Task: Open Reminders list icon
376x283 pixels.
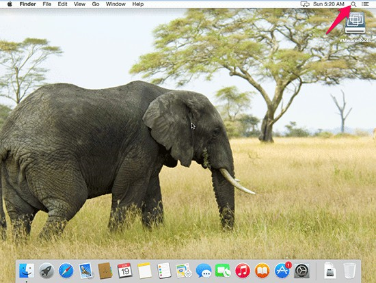Action: (164, 271)
